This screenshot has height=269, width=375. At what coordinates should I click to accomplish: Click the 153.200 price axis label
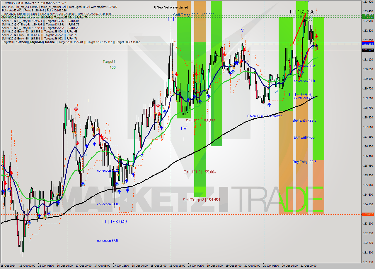[x=368, y=224]
